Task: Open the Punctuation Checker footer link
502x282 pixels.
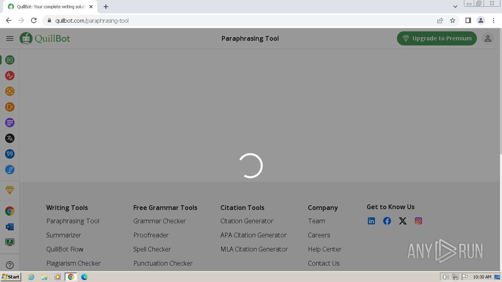Action: pos(163,263)
